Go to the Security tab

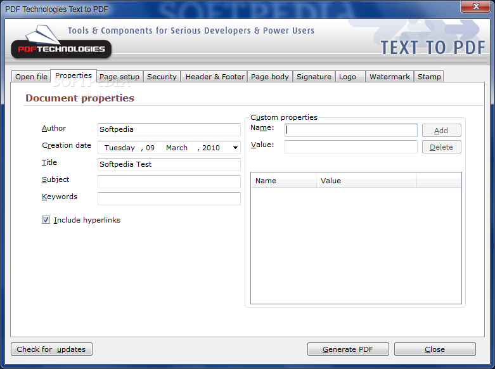click(x=162, y=77)
